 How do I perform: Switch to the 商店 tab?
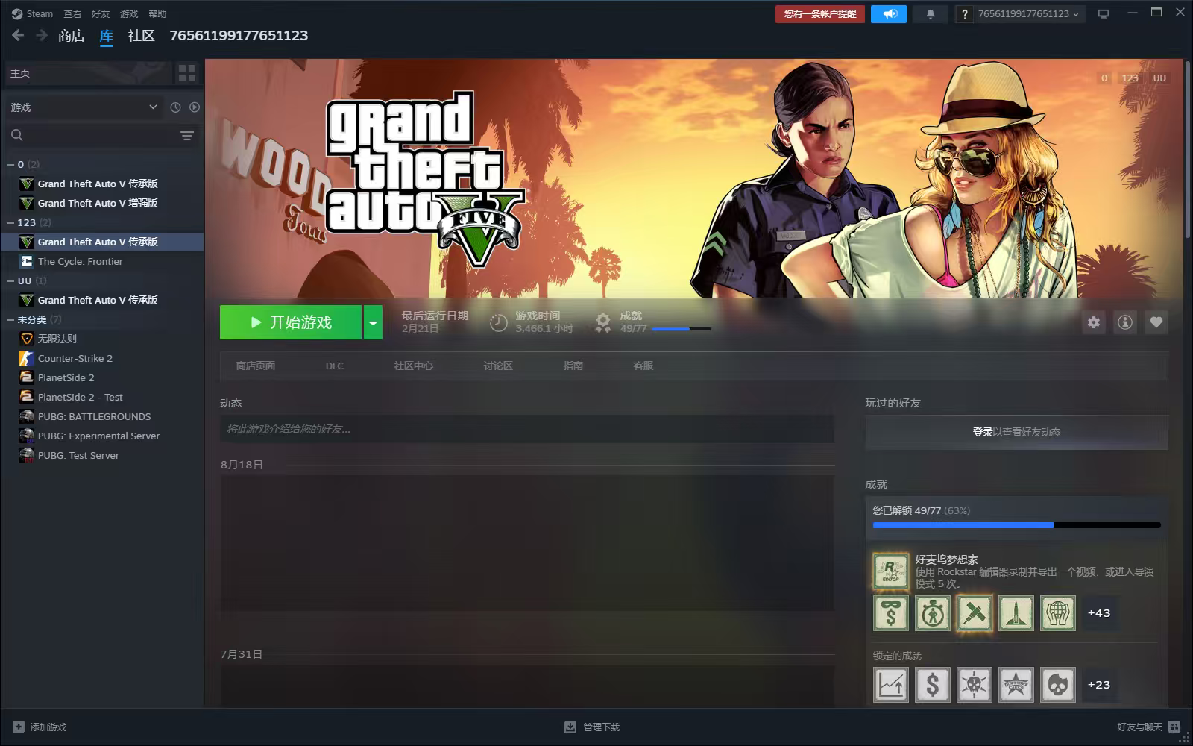[72, 35]
